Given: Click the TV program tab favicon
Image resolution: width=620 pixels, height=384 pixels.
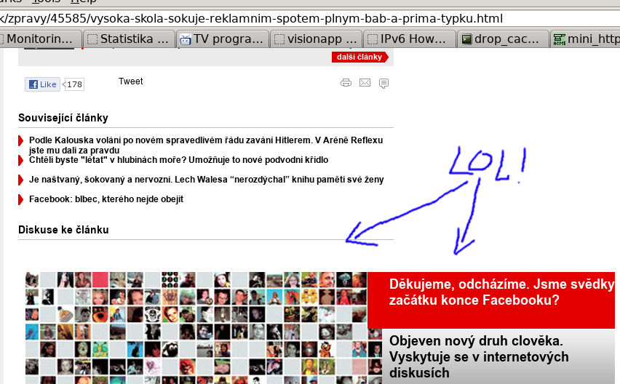Looking at the screenshot, I should (x=186, y=39).
